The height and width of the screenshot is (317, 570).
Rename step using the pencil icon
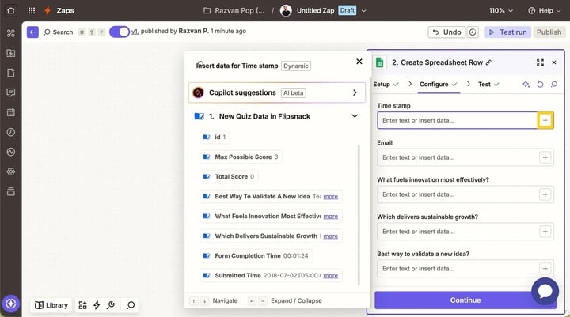488,62
